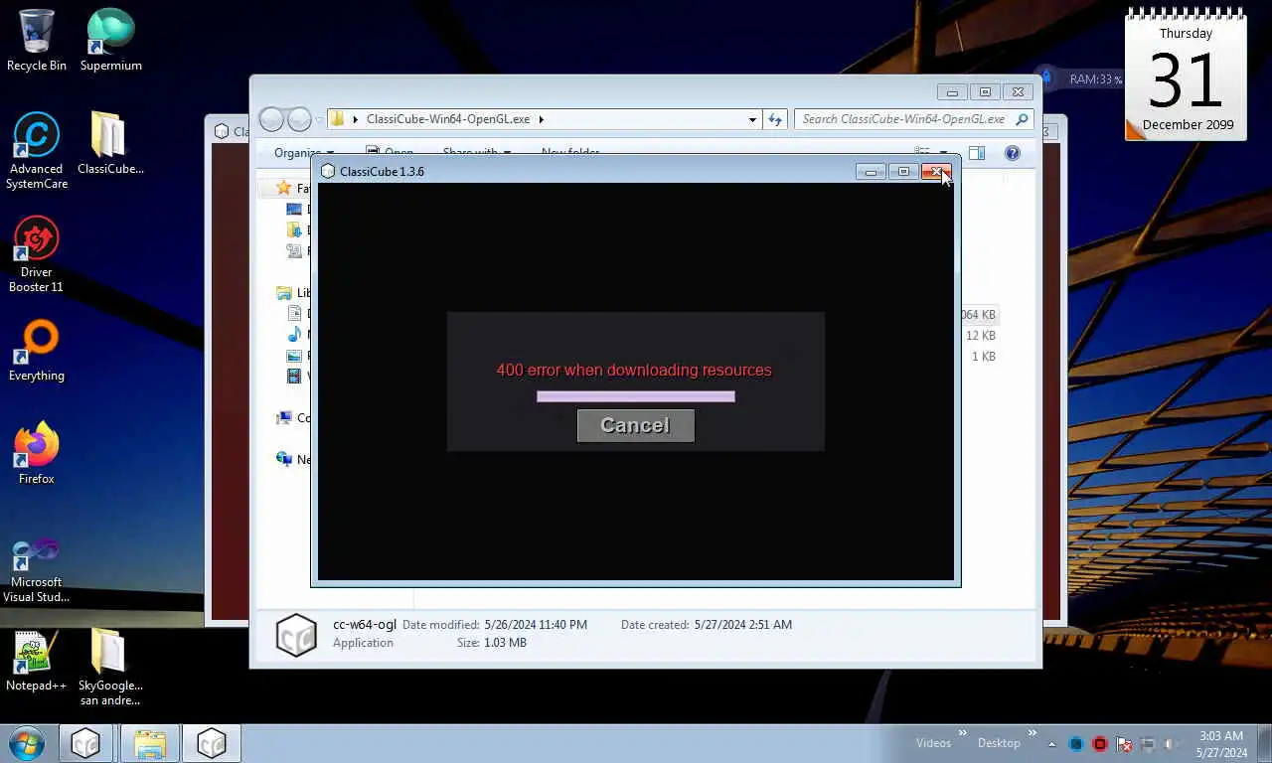Open the volume speaker tray icon
Viewport: 1272px width, 763px height.
1172,743
